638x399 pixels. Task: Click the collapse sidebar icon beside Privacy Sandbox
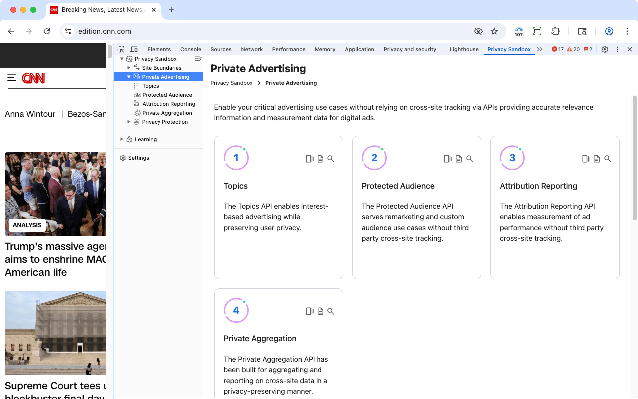click(x=197, y=59)
